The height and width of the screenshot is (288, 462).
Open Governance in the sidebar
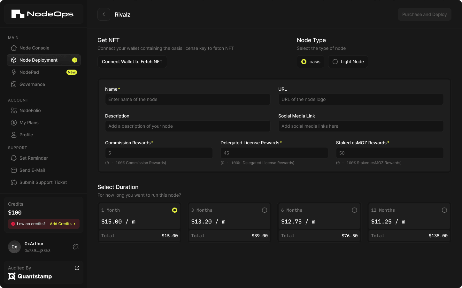pyautogui.click(x=44, y=84)
